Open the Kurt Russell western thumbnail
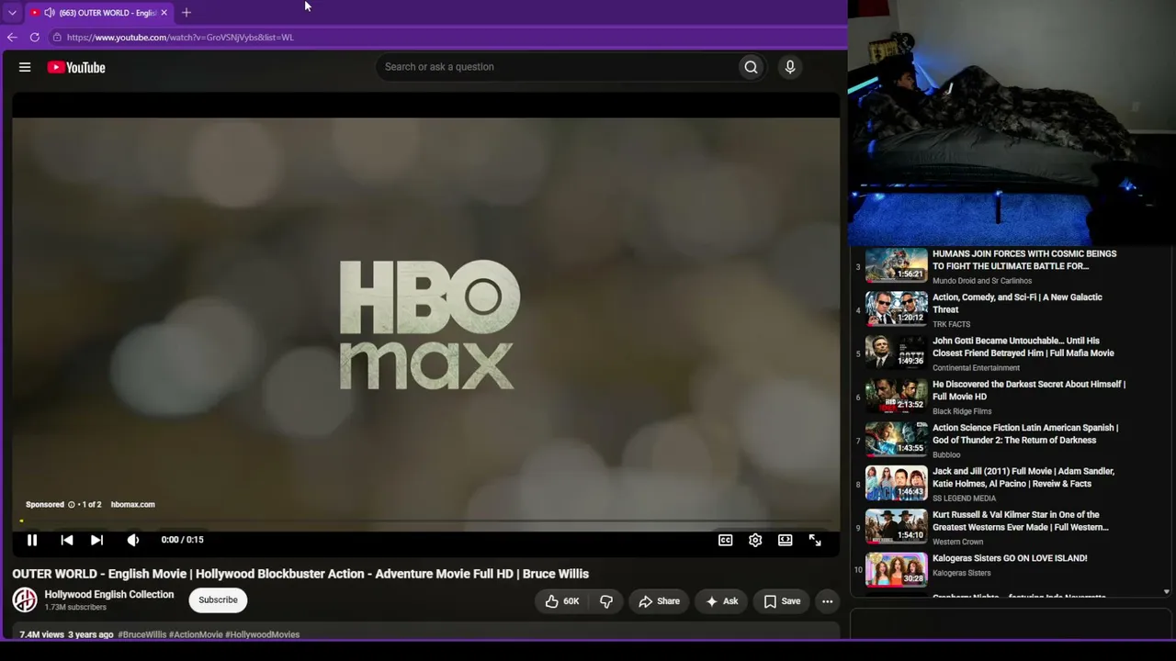This screenshot has width=1176, height=661. (897, 527)
